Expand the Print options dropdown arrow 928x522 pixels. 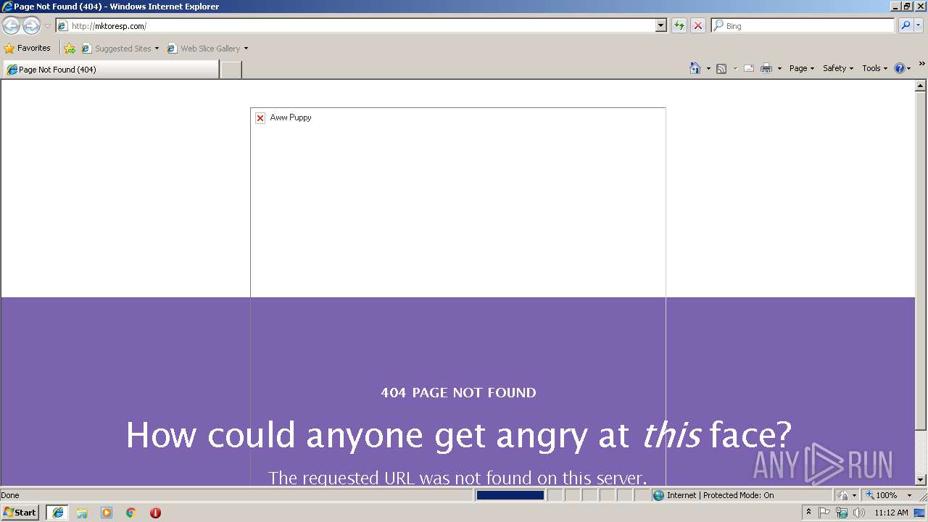click(779, 69)
